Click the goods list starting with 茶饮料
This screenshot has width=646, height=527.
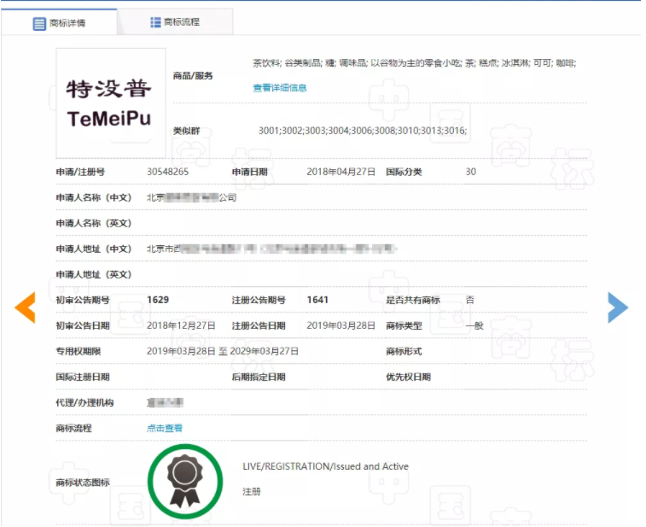(x=414, y=63)
